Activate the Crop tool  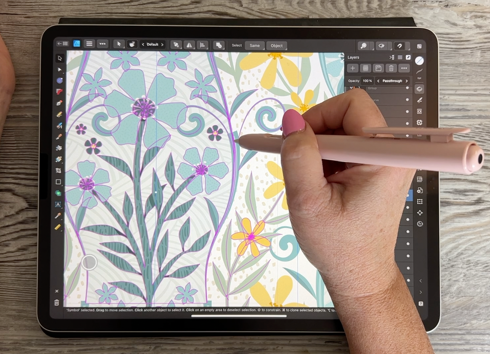coord(58,171)
